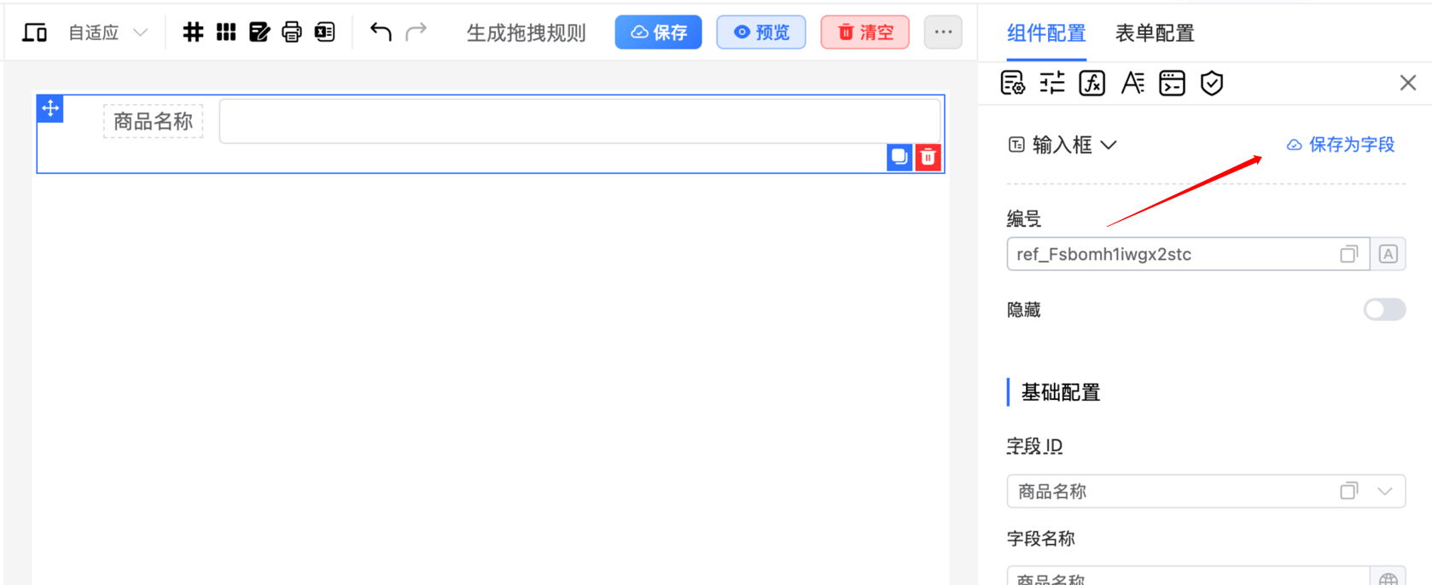Click the undo arrow icon
1432x585 pixels.
(381, 32)
